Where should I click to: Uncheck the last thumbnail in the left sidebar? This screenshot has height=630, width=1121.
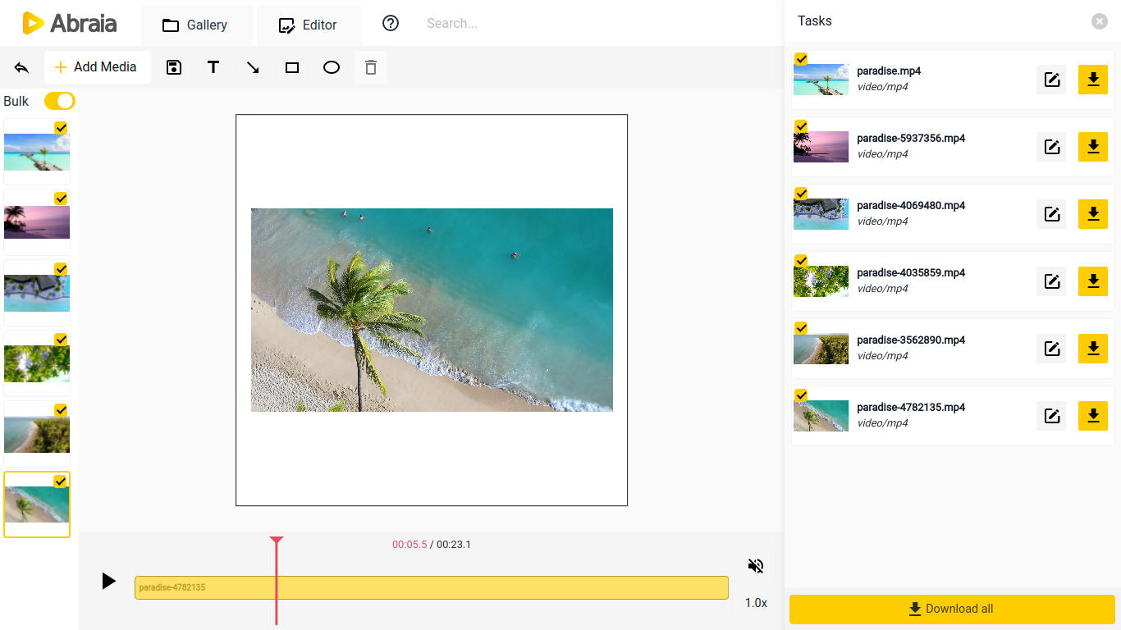pos(60,480)
